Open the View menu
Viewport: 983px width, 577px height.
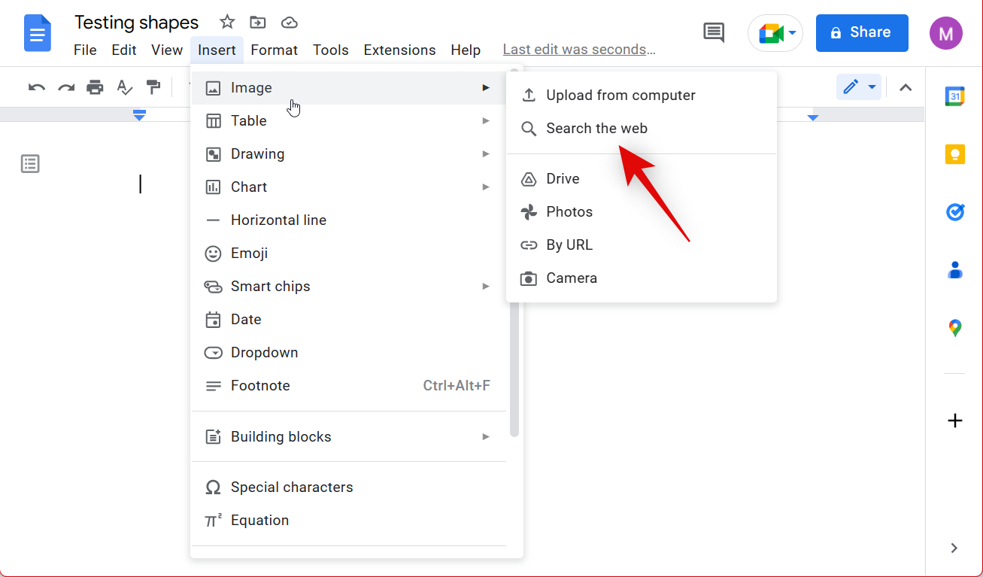point(167,50)
